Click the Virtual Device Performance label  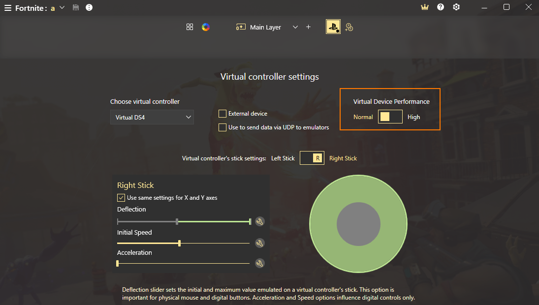(391, 102)
